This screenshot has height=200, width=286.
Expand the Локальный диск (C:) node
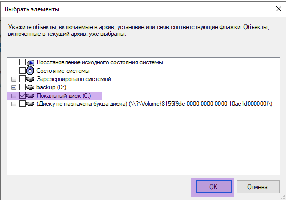[14, 96]
